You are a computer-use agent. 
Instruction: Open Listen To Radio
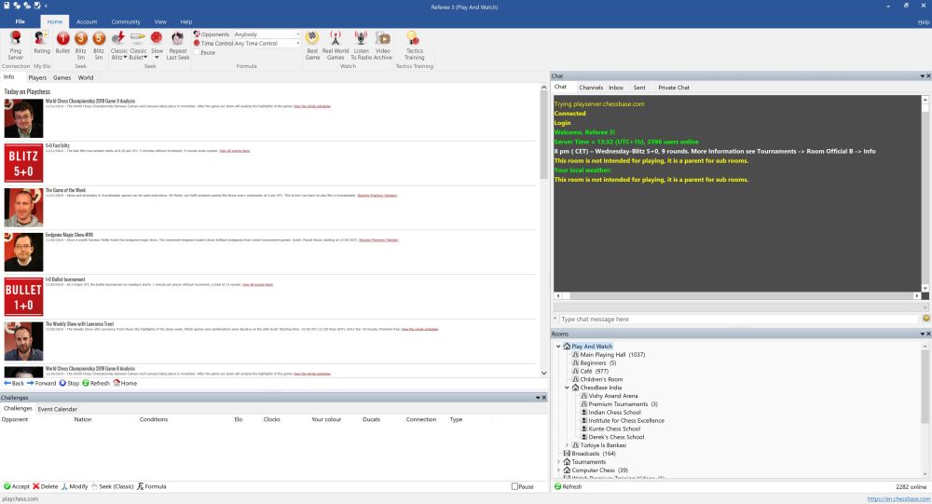point(360,38)
